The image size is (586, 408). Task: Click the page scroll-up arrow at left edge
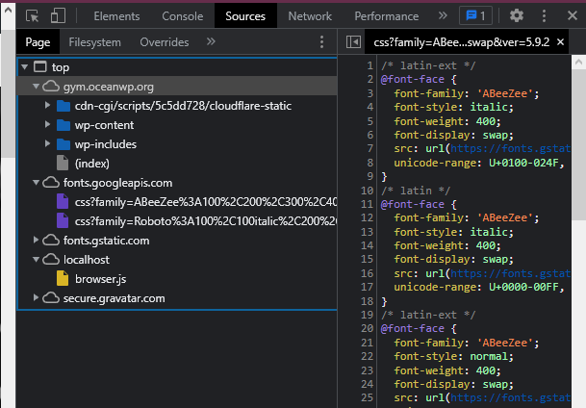point(8,10)
